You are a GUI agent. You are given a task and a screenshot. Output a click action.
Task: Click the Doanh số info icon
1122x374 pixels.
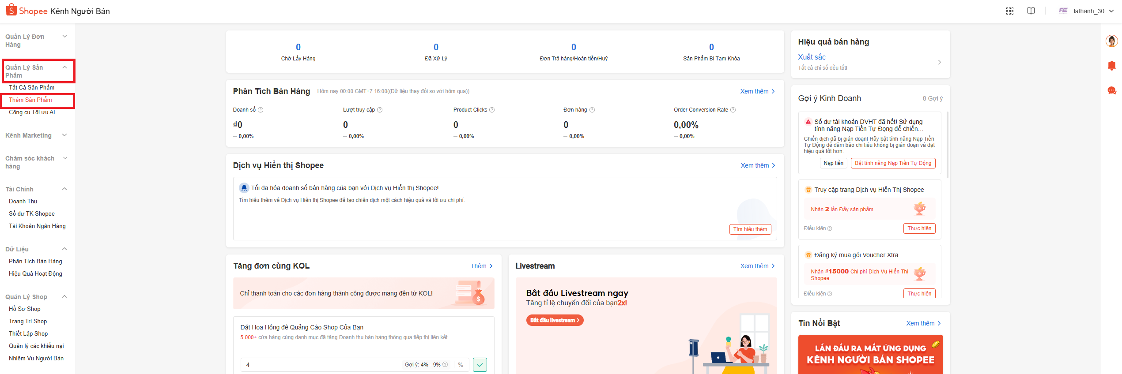point(261,110)
